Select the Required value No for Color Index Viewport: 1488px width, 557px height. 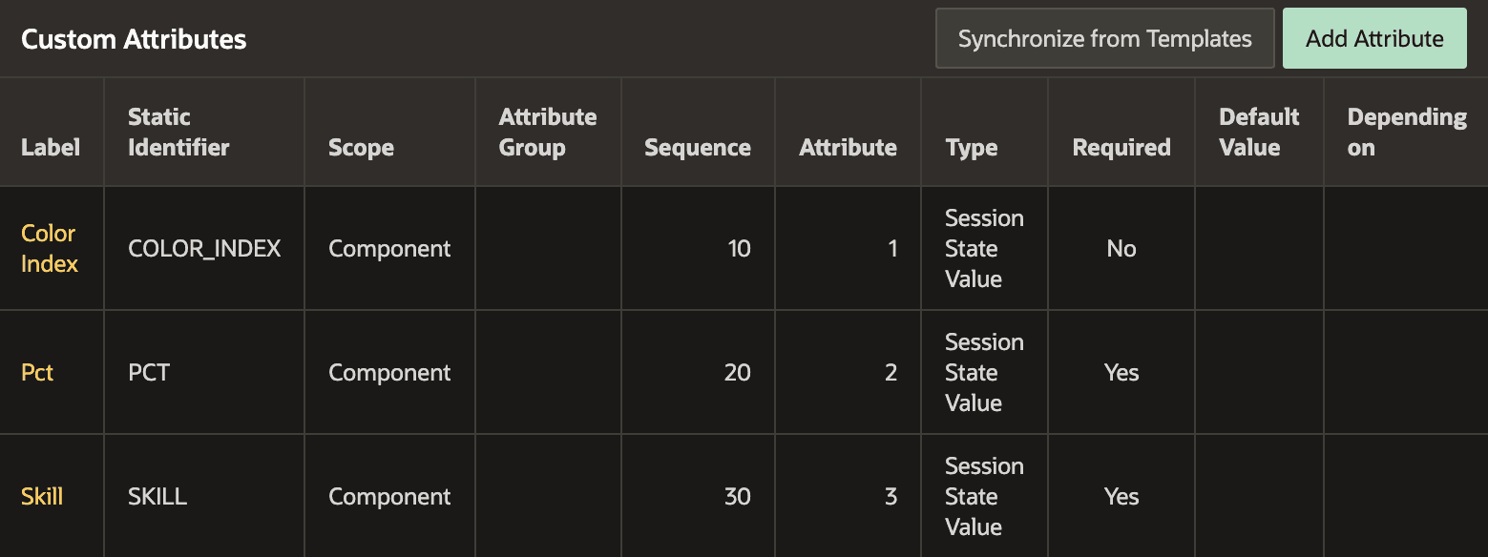point(1121,248)
